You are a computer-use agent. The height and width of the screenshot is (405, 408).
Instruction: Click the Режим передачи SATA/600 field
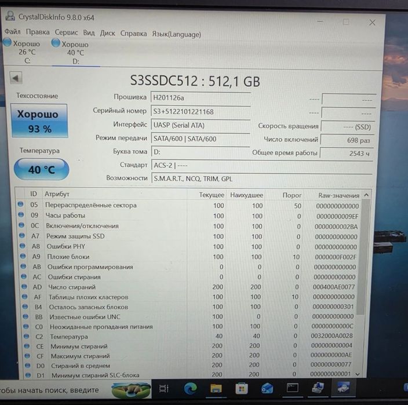pyautogui.click(x=201, y=138)
